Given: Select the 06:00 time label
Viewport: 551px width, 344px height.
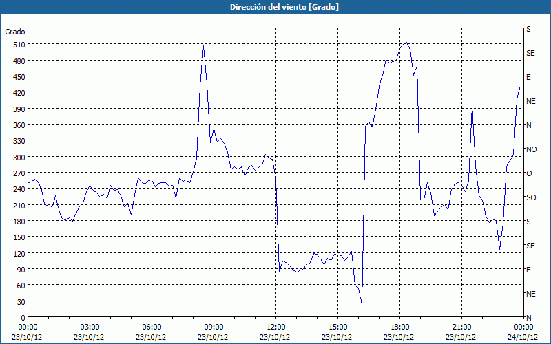Looking at the screenshot, I should click(x=152, y=327).
